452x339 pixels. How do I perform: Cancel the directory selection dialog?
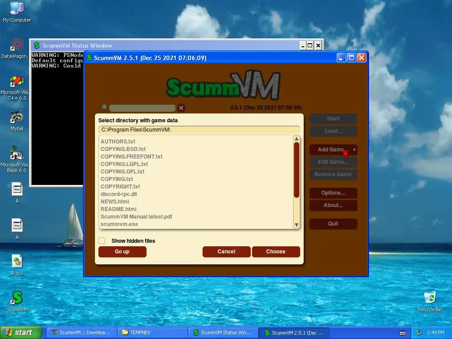point(226,252)
